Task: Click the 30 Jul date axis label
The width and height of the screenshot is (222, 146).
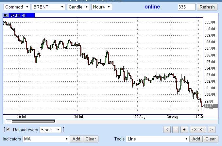Action: pyautogui.click(x=78, y=117)
